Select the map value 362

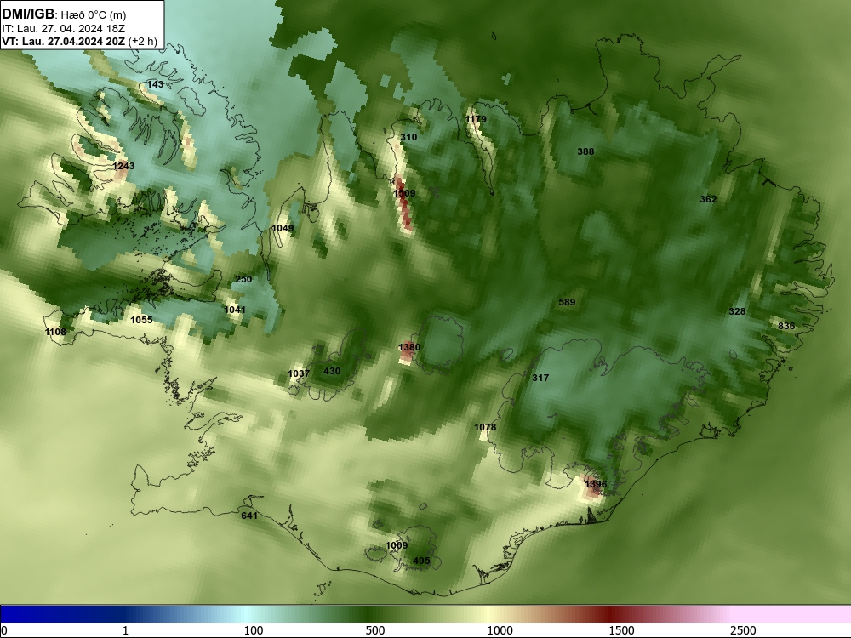point(708,199)
